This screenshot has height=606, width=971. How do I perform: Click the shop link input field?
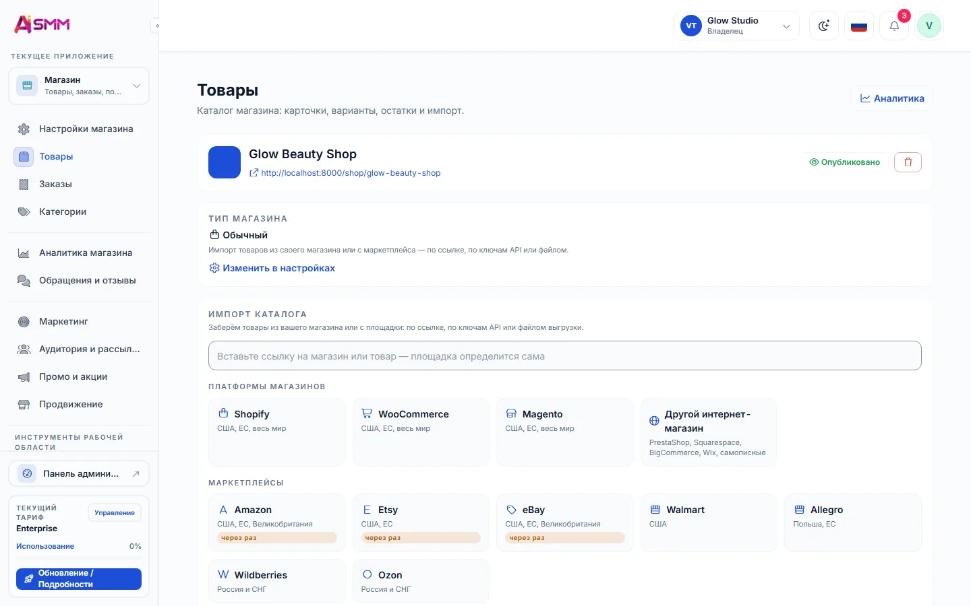565,356
